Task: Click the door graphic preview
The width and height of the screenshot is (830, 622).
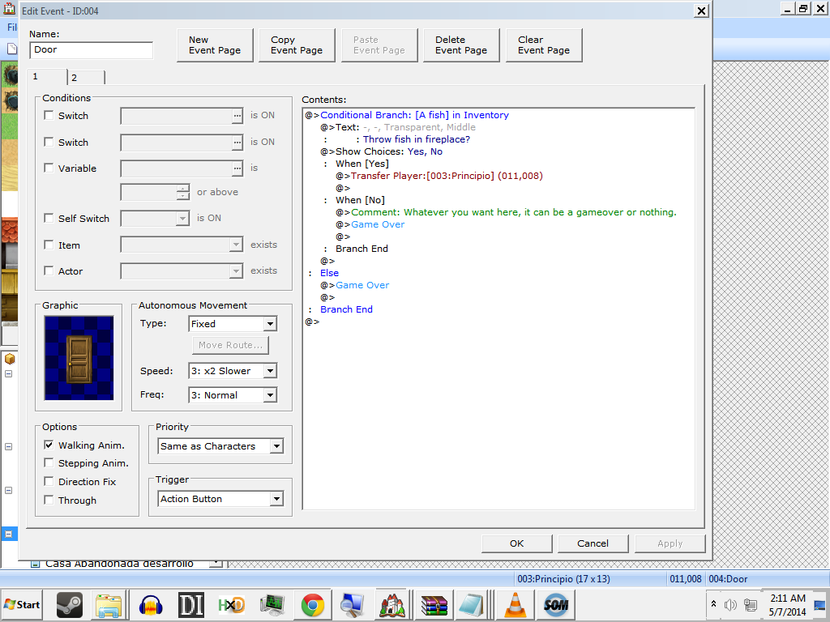Action: pos(79,357)
